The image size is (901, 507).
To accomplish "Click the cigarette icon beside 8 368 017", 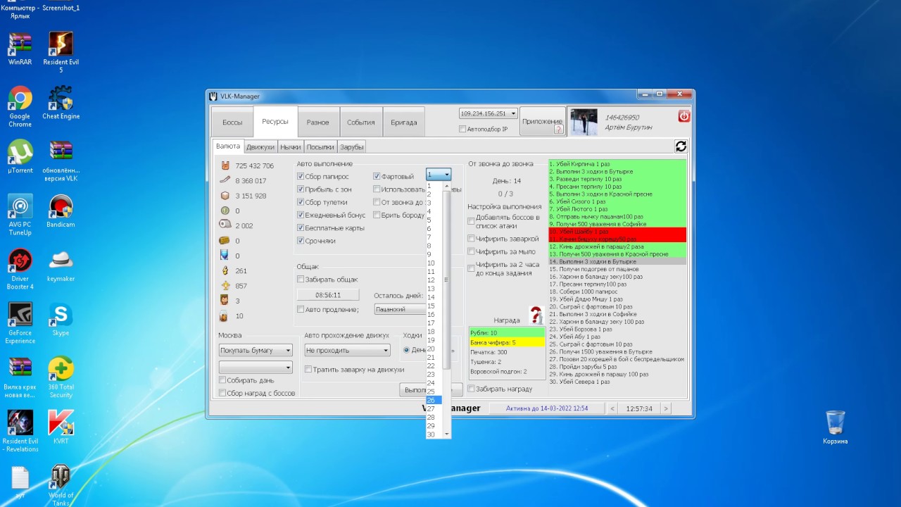I will coord(225,181).
